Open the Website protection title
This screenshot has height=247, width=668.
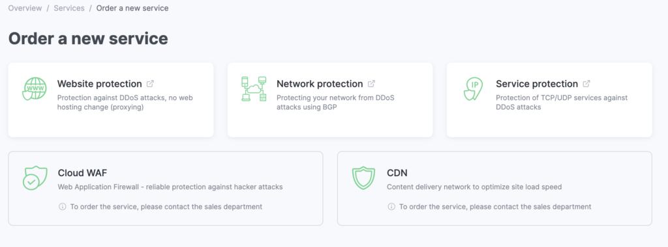[100, 84]
